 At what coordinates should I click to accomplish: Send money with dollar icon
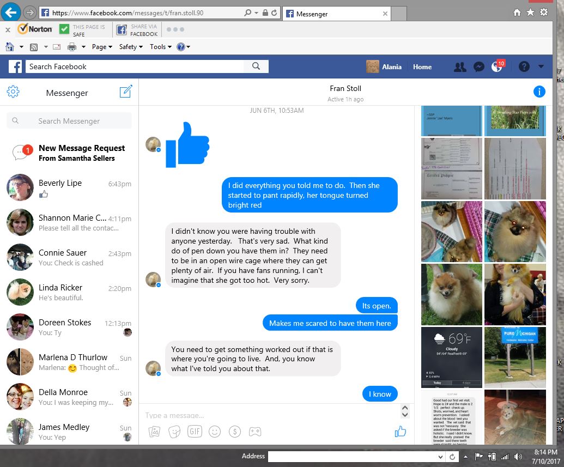tap(235, 432)
